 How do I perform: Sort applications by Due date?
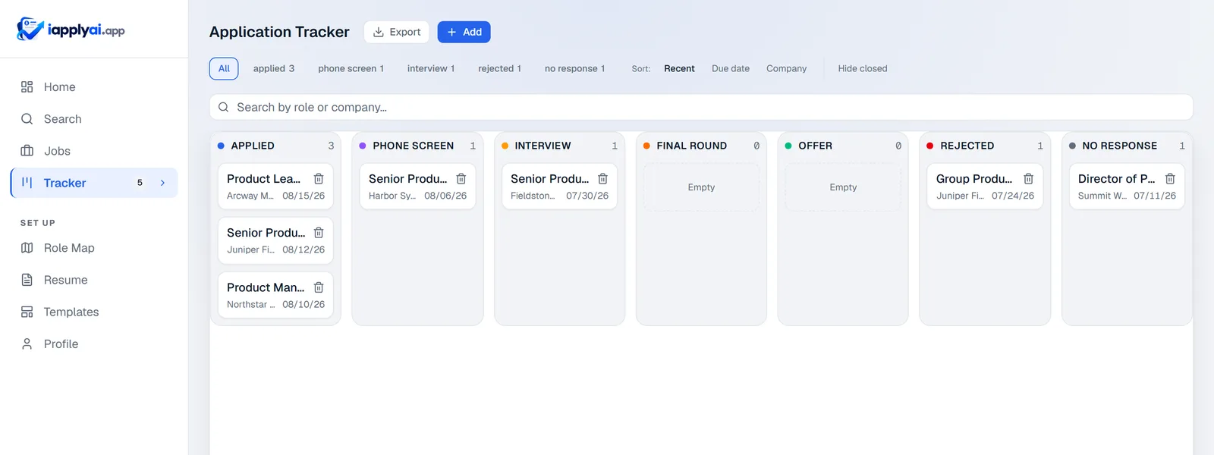pos(731,68)
